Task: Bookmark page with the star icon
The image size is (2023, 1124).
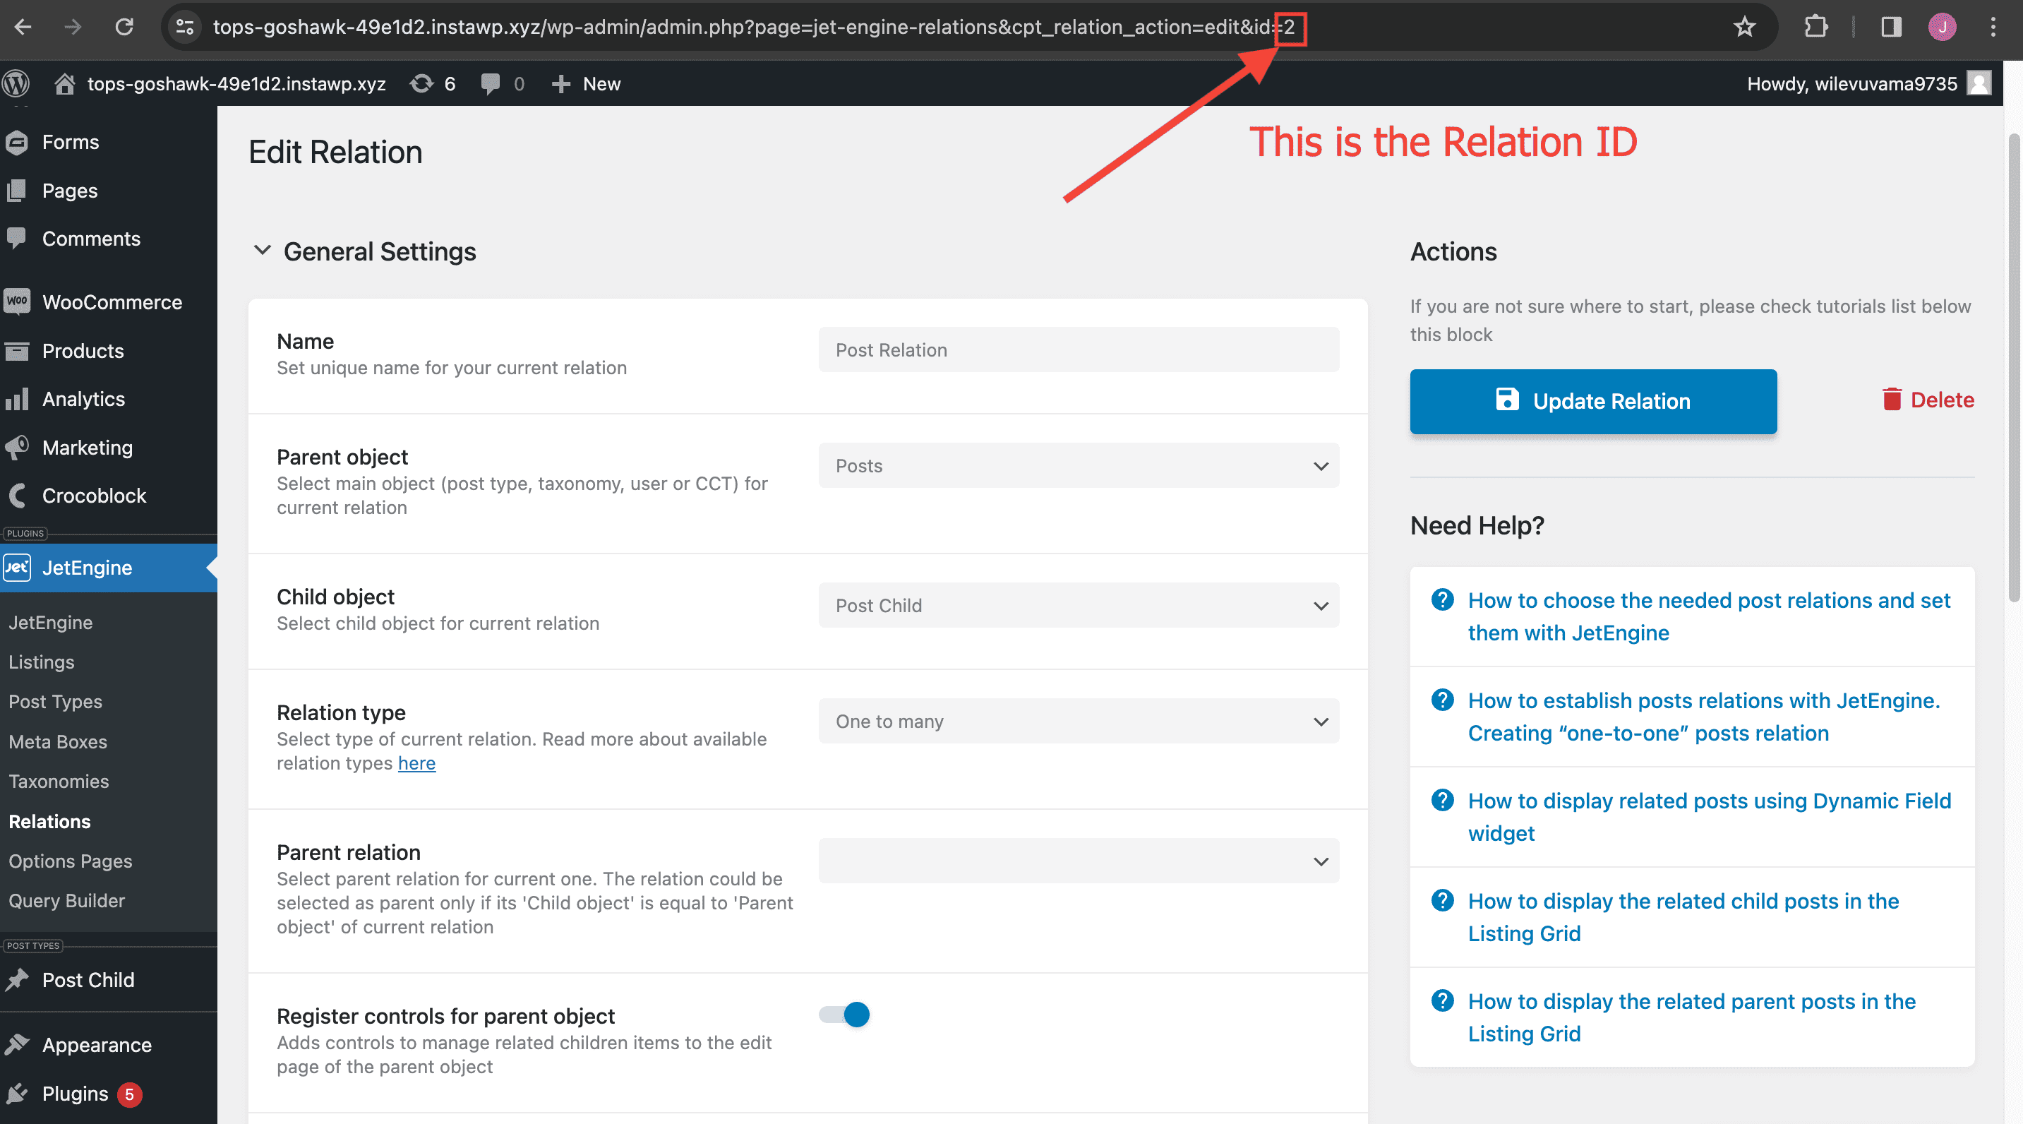Action: click(1744, 28)
